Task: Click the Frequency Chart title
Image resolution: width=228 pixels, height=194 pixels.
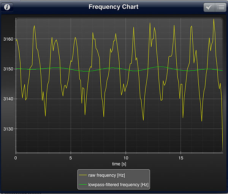Action: coord(113,7)
